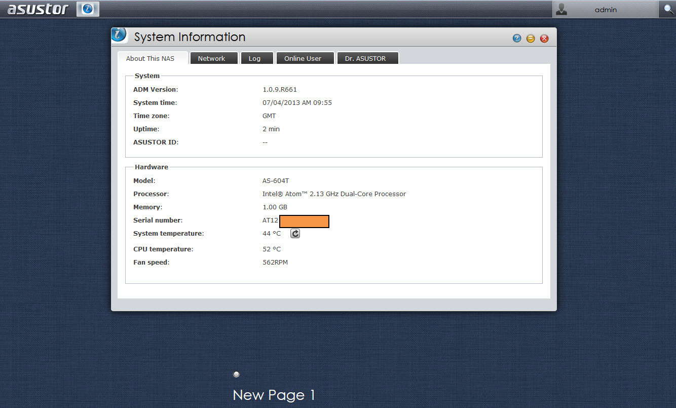Switch to About This NAS tab
Screen dimensions: 676x408
[153, 58]
